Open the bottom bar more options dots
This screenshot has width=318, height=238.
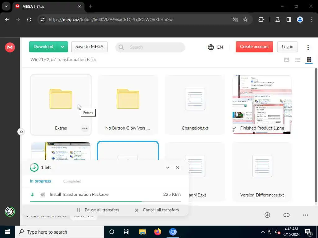pyautogui.click(x=306, y=215)
